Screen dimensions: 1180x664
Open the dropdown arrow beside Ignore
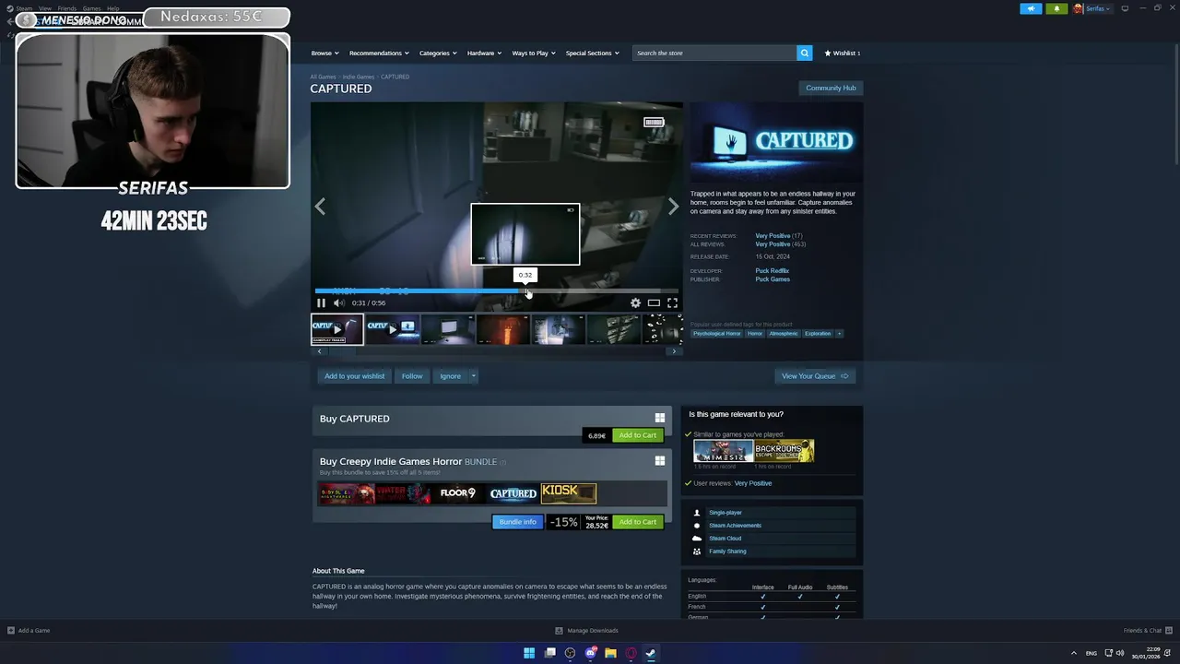473,375
